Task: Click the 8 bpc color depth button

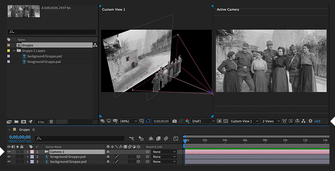Action: 41,122
